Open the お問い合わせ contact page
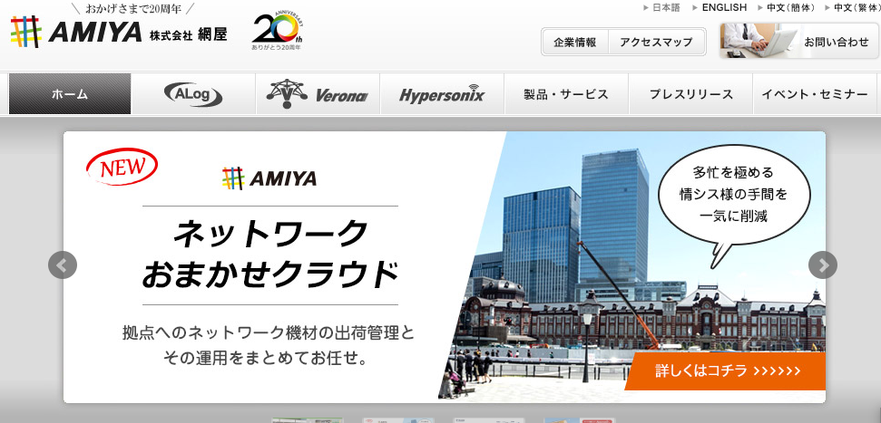881x423 pixels. [x=798, y=41]
